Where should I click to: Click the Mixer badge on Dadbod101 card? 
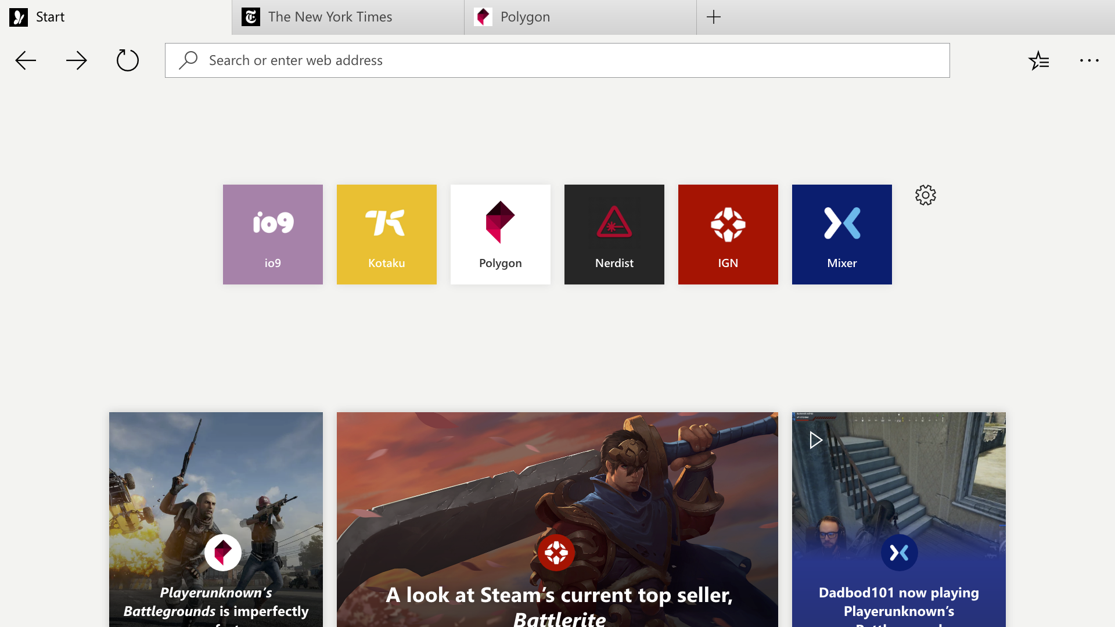point(899,553)
